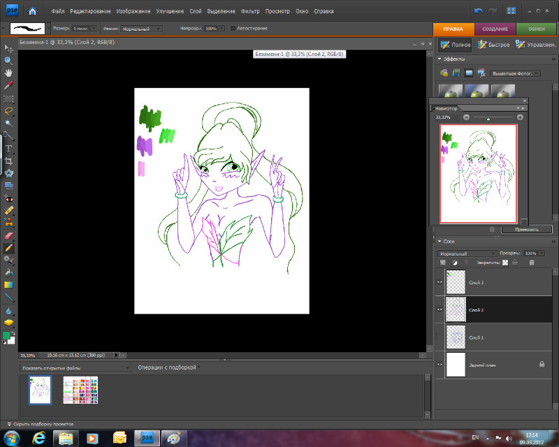Screen dimensions: 559x447
Task: Hide layer Слой 3 with eye icon
Action: pos(440,282)
